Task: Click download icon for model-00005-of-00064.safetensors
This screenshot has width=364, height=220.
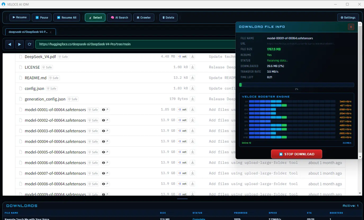Action: click(x=193, y=152)
